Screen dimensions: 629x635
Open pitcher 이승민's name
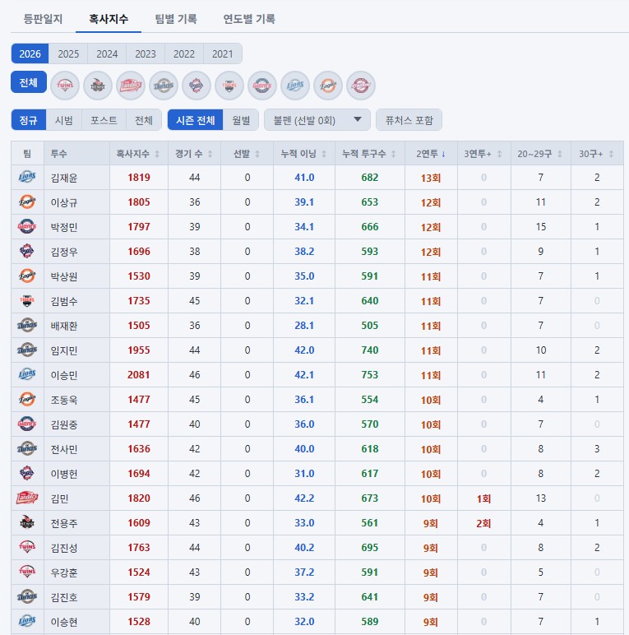coord(64,375)
